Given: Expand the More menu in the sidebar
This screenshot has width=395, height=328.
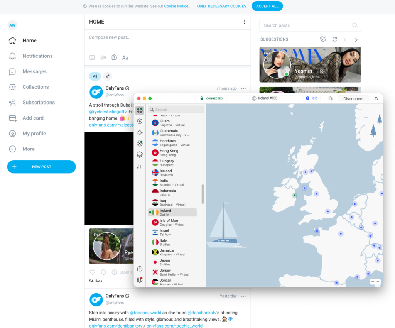Looking at the screenshot, I should 22,149.
